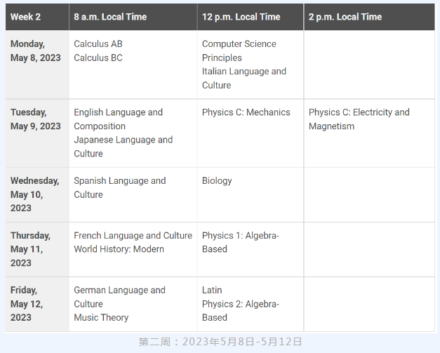Click Spanish Language and Culture entry
Screen dimensions: 440x353
(119, 187)
